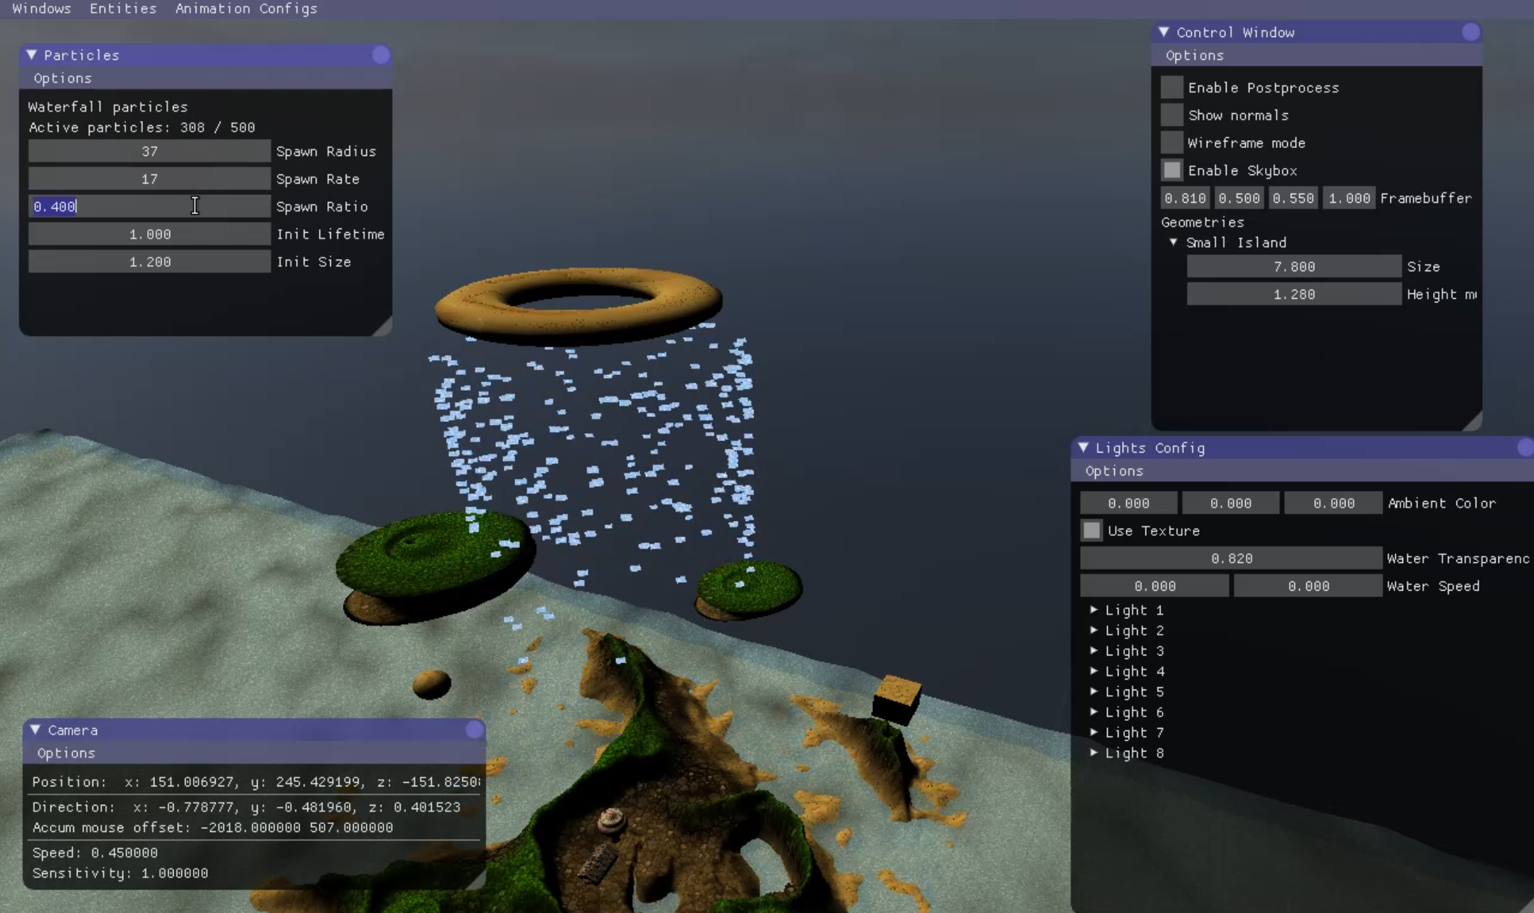Image resolution: width=1534 pixels, height=913 pixels.
Task: Open the Windows menu
Action: 41,9
